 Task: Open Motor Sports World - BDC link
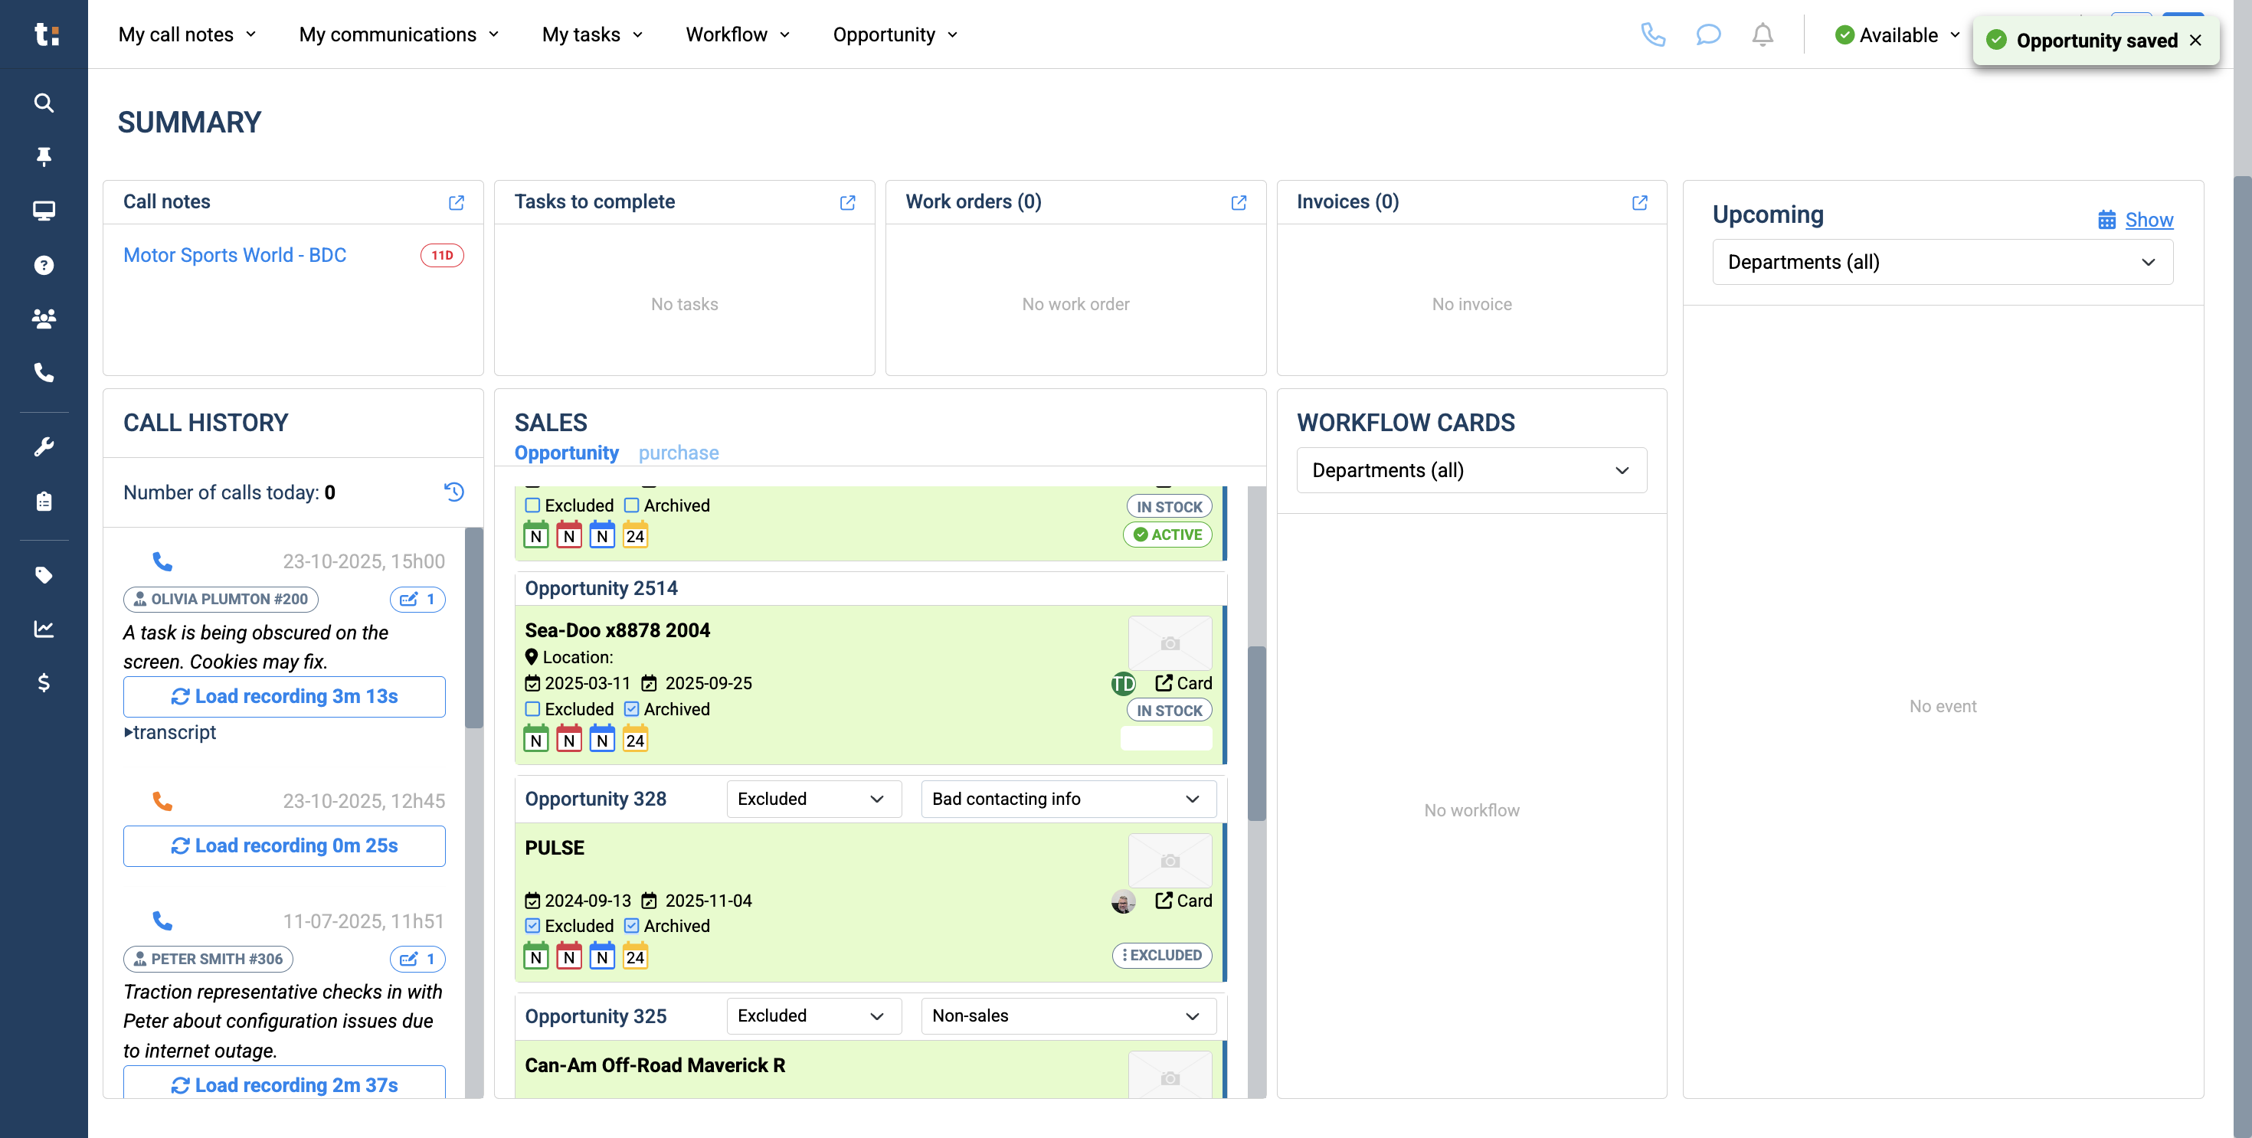pyautogui.click(x=234, y=255)
